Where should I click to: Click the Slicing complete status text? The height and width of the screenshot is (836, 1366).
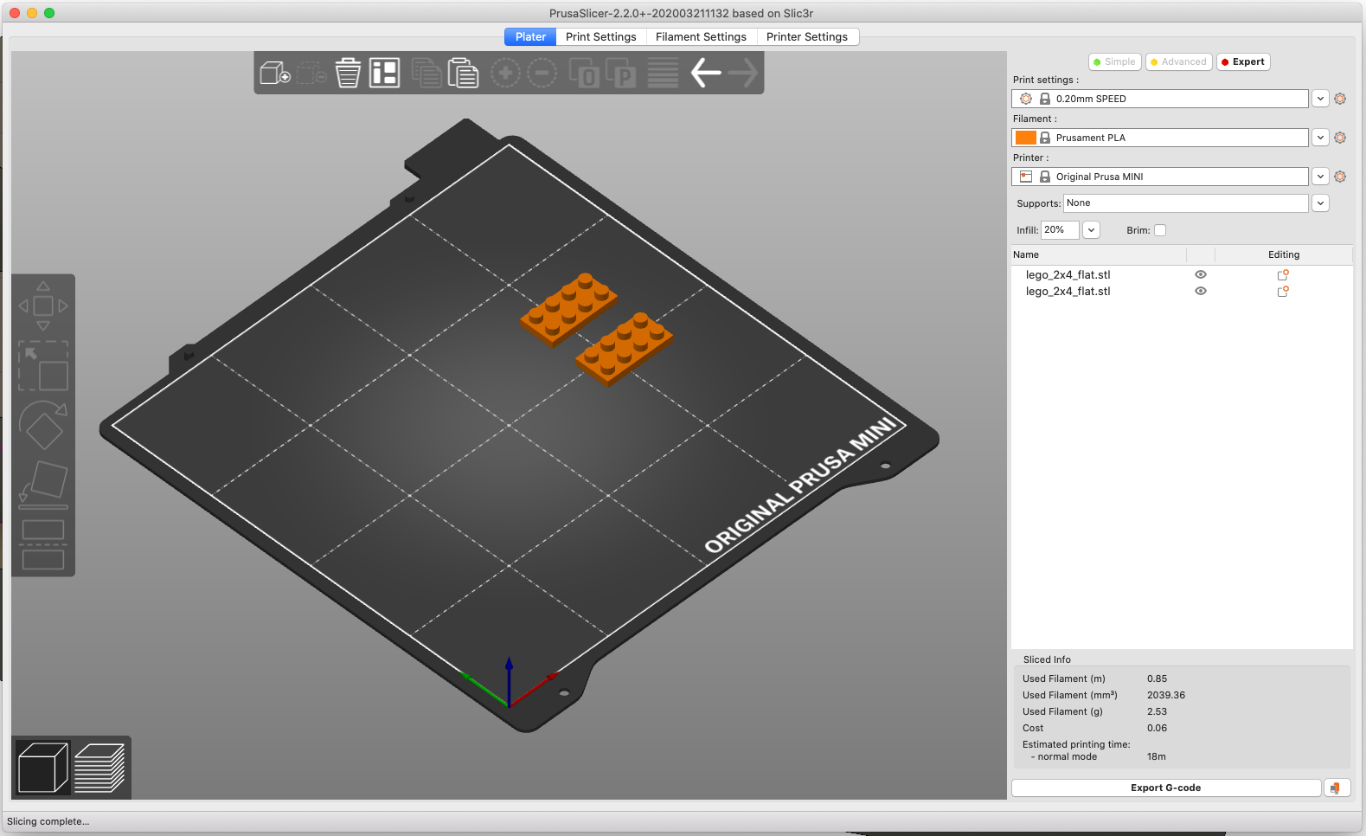pyautogui.click(x=48, y=821)
